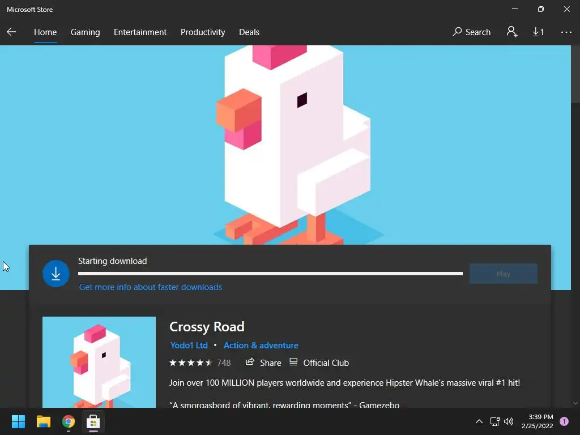Image resolution: width=580 pixels, height=435 pixels.
Task: Select the Productivity tab
Action: click(203, 32)
